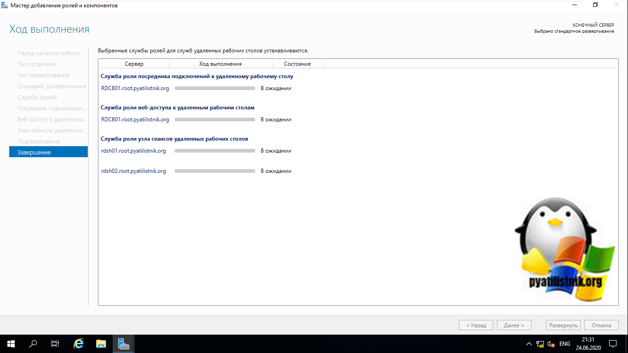Viewport: 628px width, 353px height.
Task: Click the Развернуть button
Action: tap(563, 325)
